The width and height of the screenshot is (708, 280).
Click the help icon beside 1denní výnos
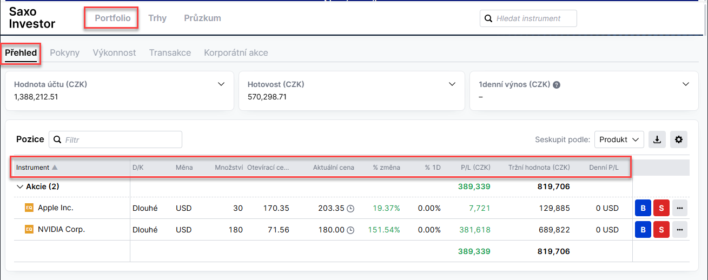click(x=557, y=85)
